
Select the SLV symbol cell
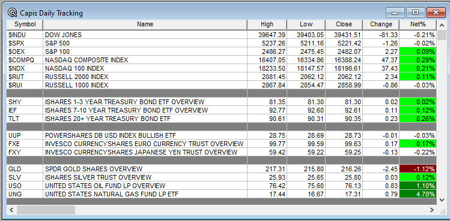click(x=25, y=177)
